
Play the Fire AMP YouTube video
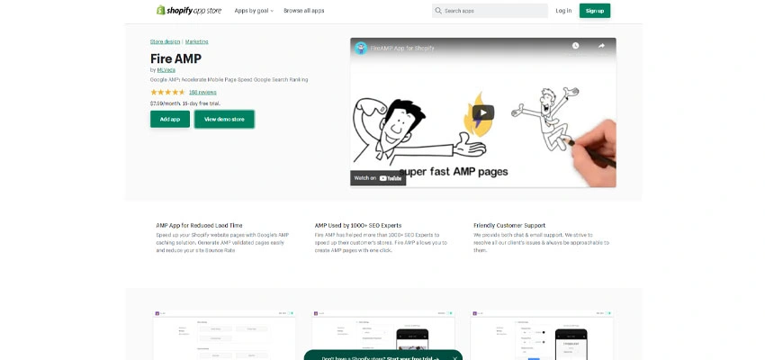483,112
